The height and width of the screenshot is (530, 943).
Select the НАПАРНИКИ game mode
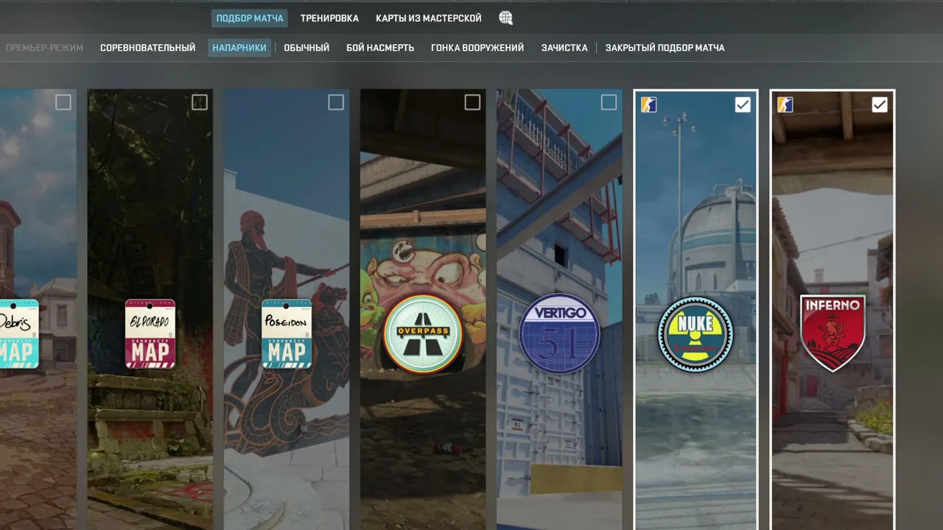coord(239,48)
